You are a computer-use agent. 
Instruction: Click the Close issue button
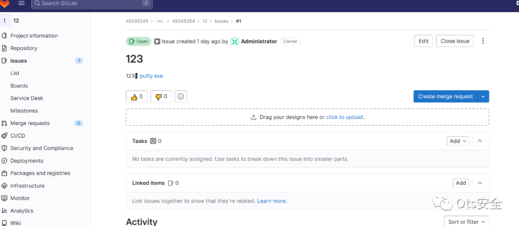point(455,41)
